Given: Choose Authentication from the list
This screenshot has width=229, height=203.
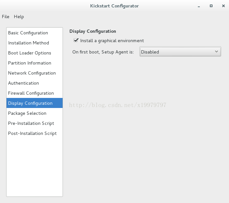Looking at the screenshot, I should (x=34, y=83).
